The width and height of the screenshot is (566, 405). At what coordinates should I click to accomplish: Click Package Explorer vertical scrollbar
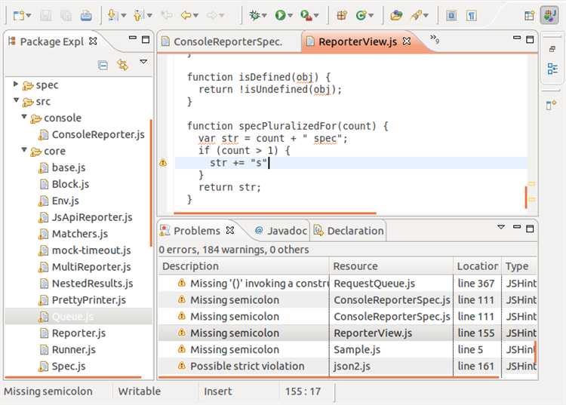(150, 183)
